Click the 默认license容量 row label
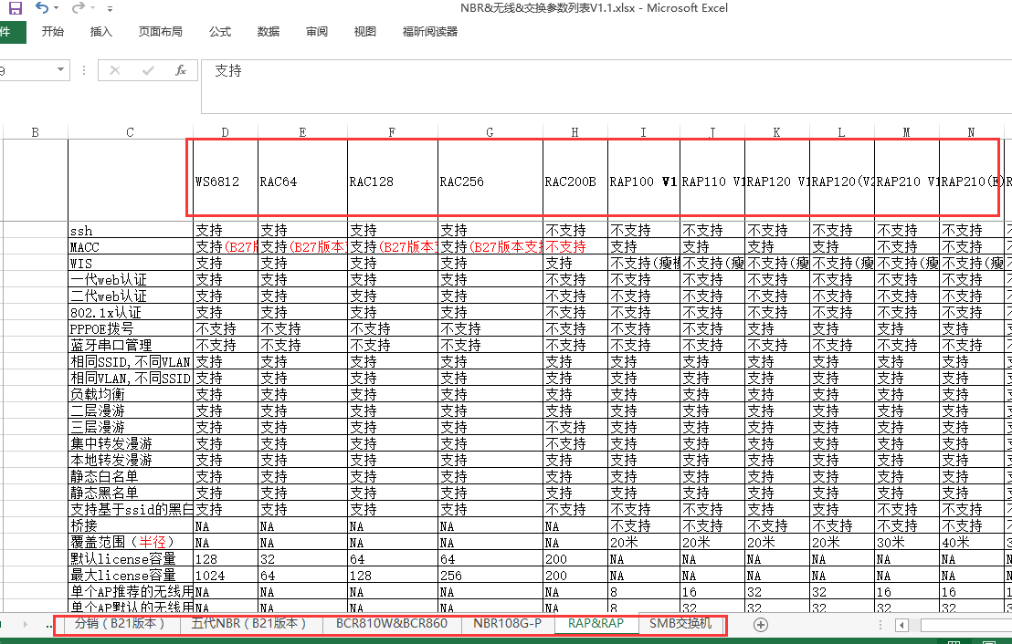This screenshot has width=1012, height=644. point(131,558)
